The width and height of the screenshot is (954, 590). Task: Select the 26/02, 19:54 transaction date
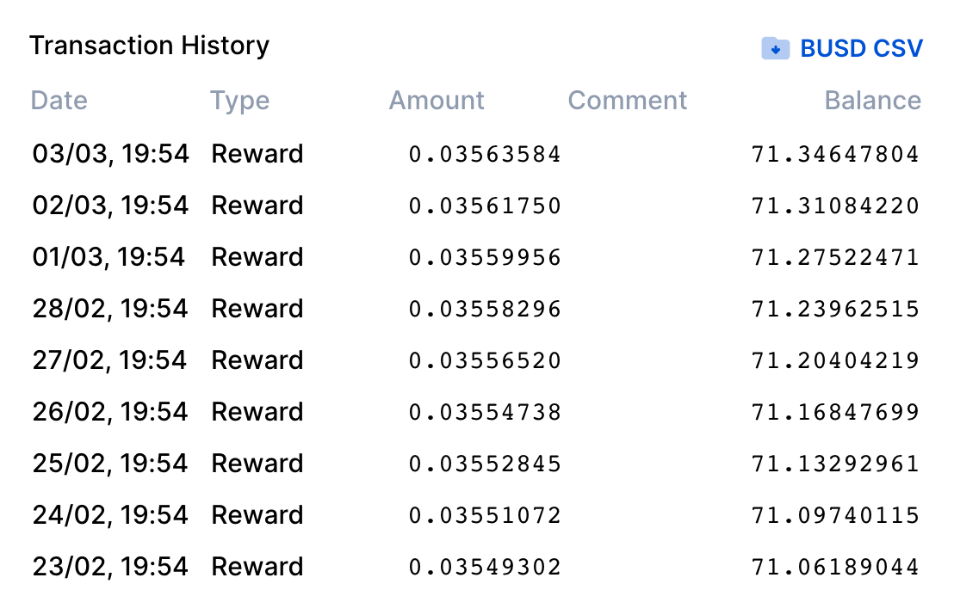point(110,412)
